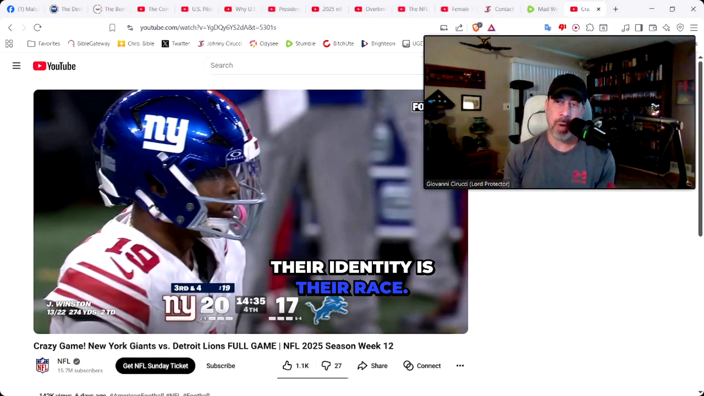Screen dimensions: 704x396
Task: Open the browser extensions puzzle icon
Action: tap(590, 28)
